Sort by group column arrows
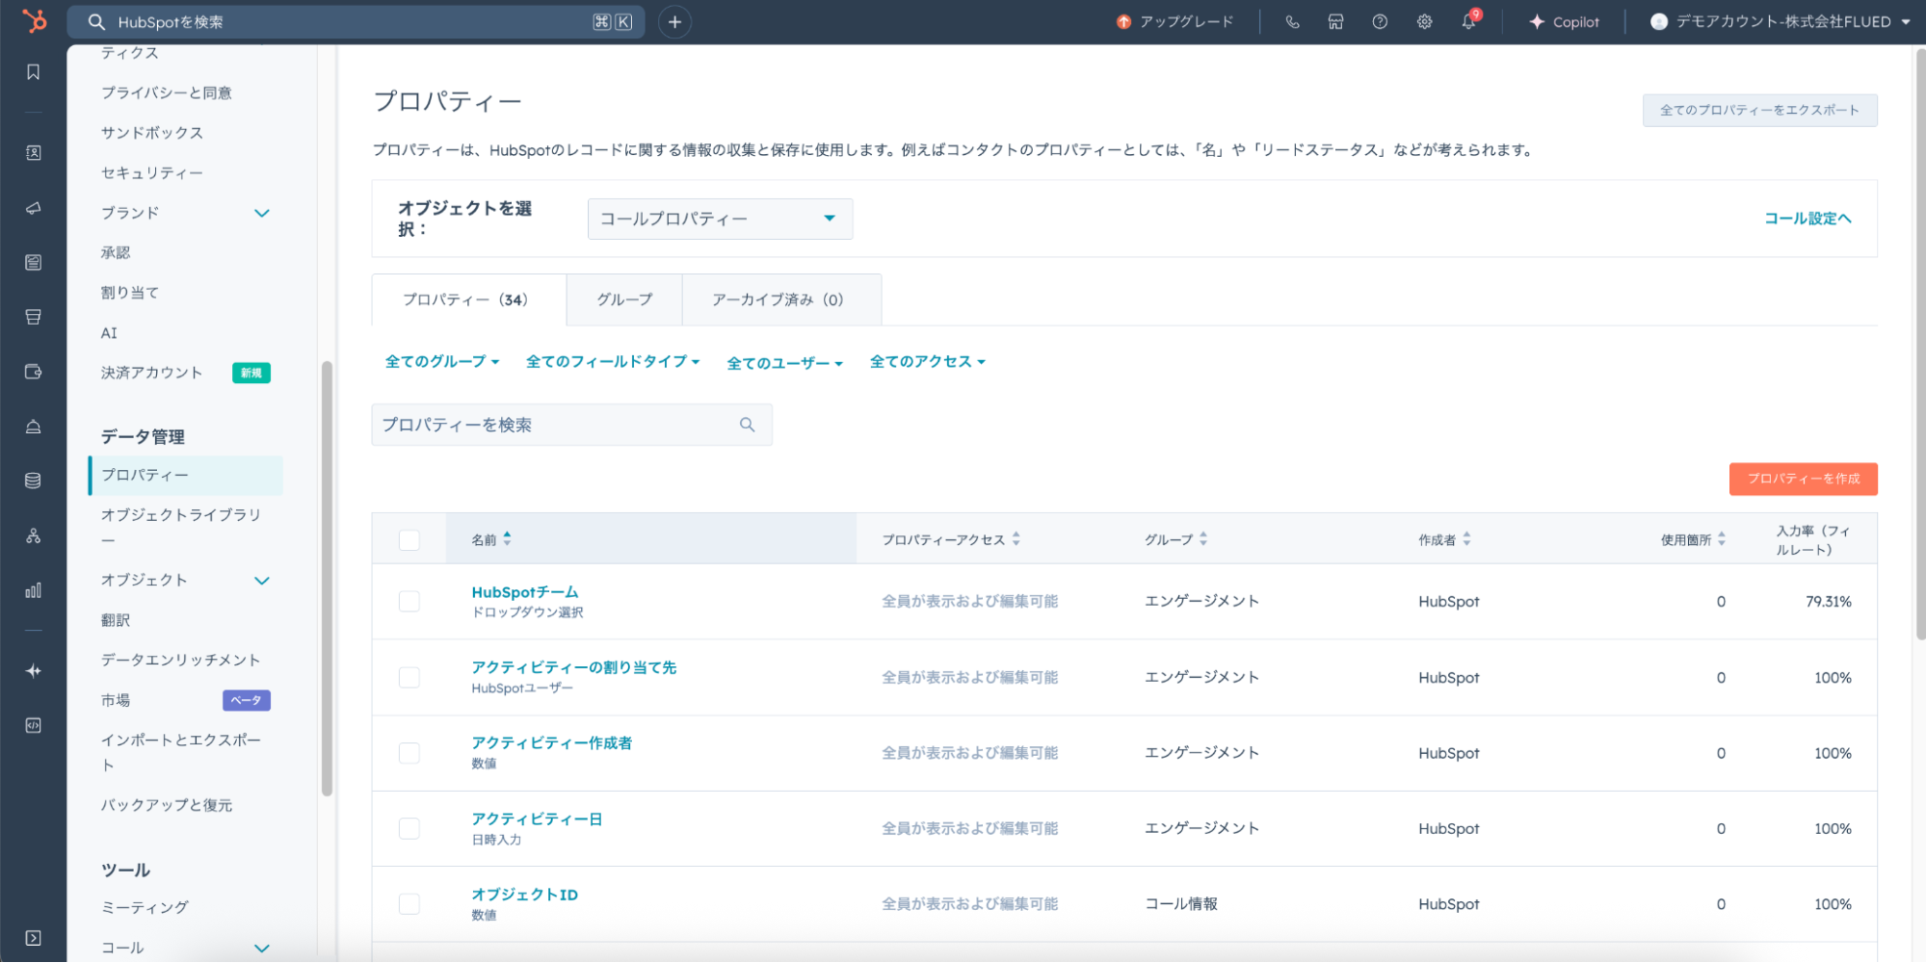 pyautogui.click(x=1203, y=539)
